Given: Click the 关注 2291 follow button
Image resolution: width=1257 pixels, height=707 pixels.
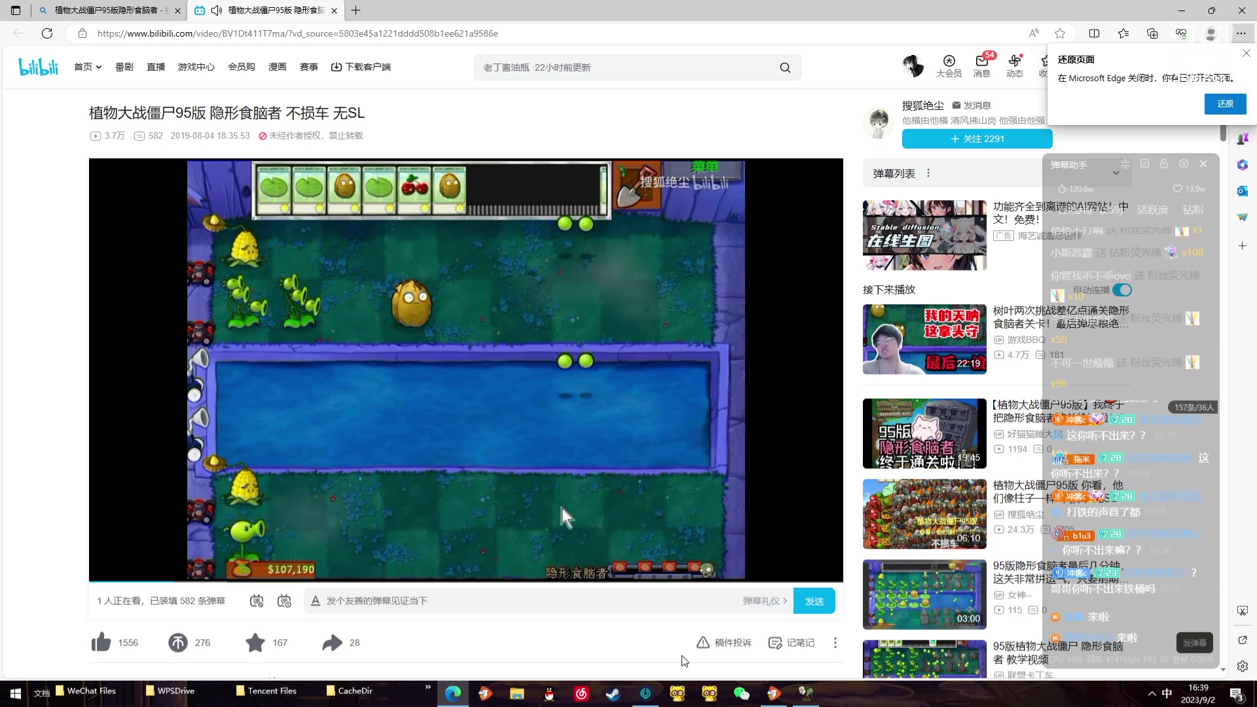Looking at the screenshot, I should [977, 139].
